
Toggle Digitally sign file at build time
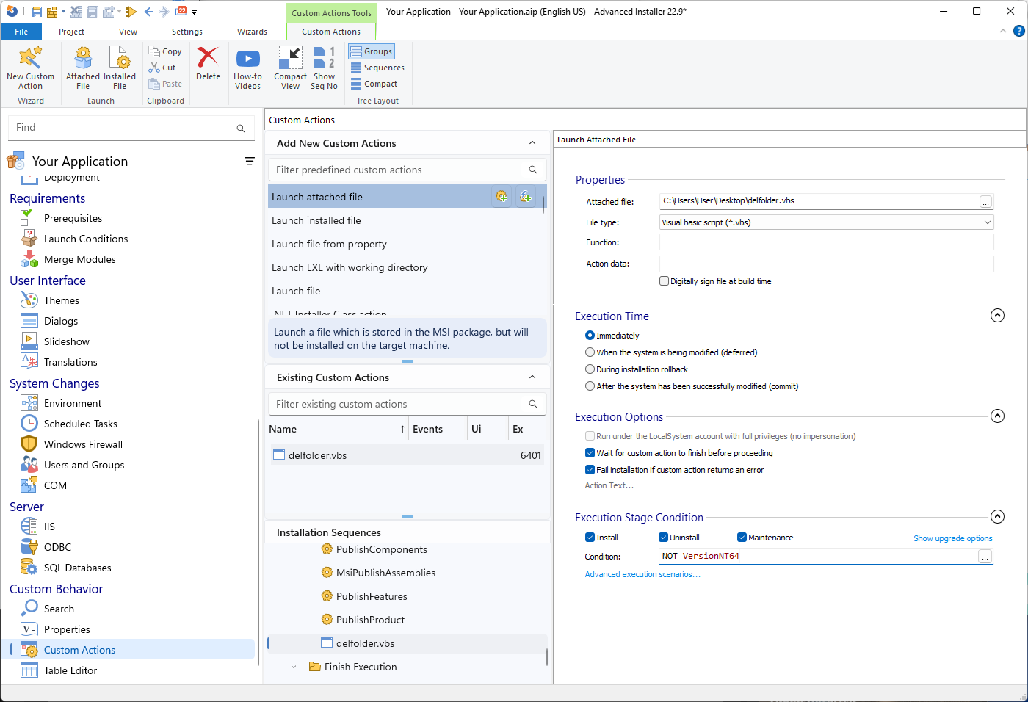(664, 281)
